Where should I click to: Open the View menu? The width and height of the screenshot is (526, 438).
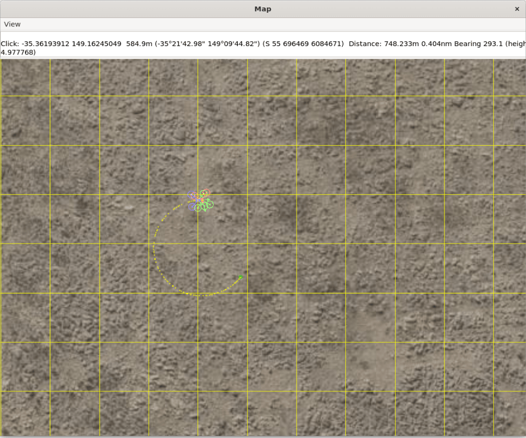[12, 24]
